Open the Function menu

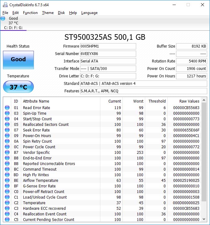[x=30, y=13]
